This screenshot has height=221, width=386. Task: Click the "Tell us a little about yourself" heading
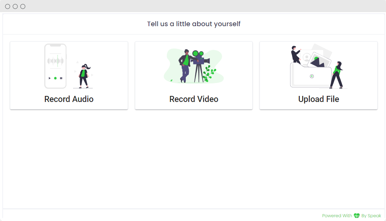[194, 24]
